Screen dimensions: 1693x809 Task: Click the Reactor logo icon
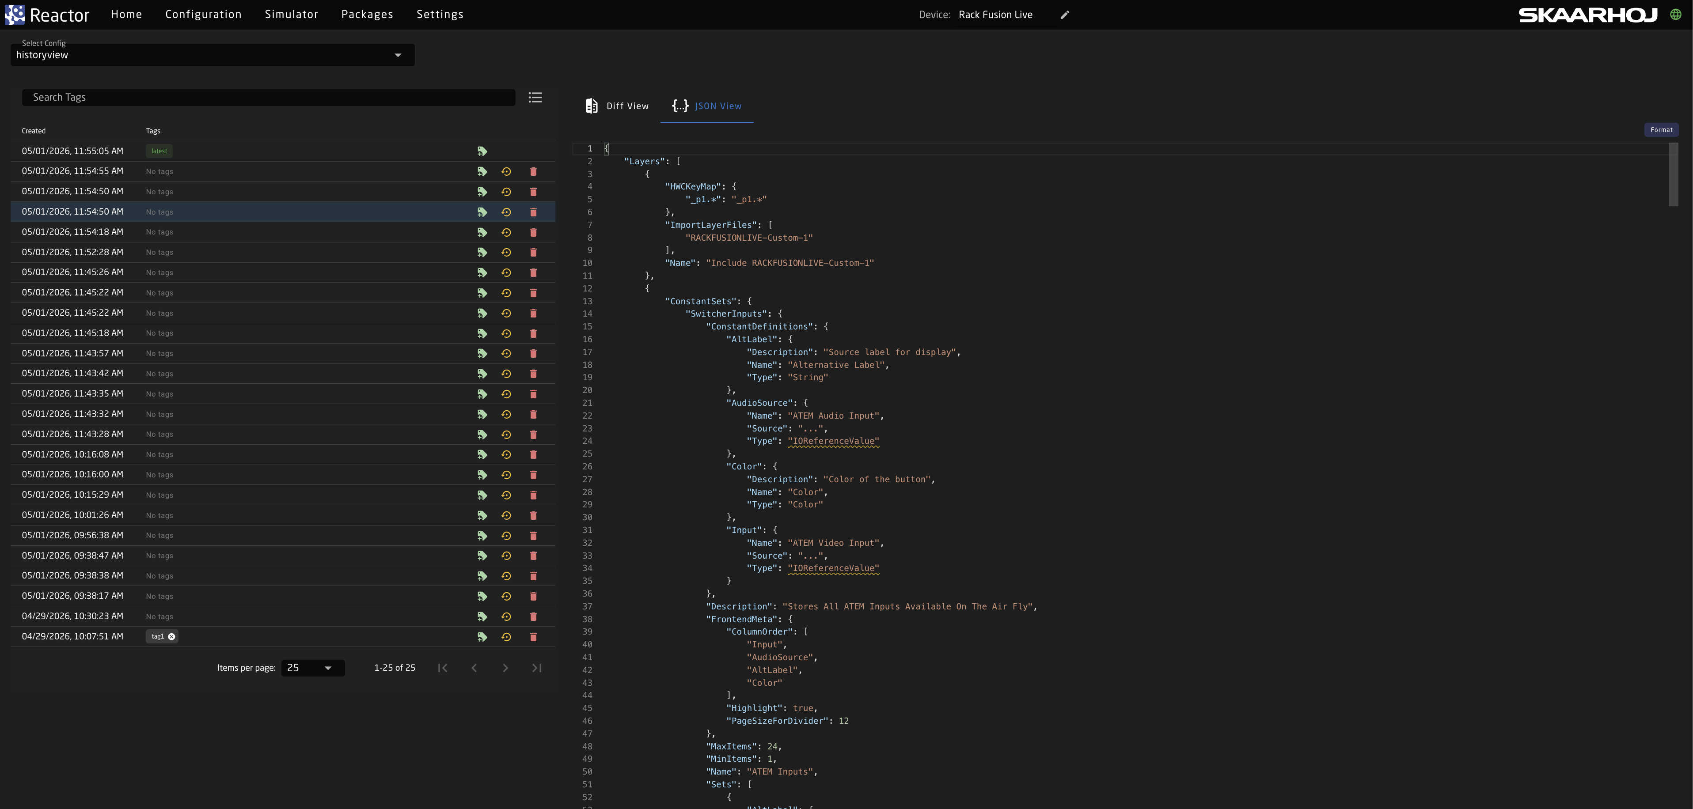[15, 15]
